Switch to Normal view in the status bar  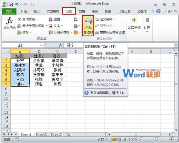click(114, 139)
